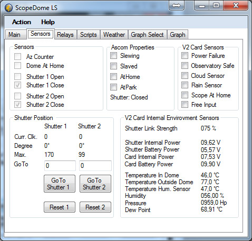Toggle Shutter 1 Open checkbox

pyautogui.click(x=17, y=77)
